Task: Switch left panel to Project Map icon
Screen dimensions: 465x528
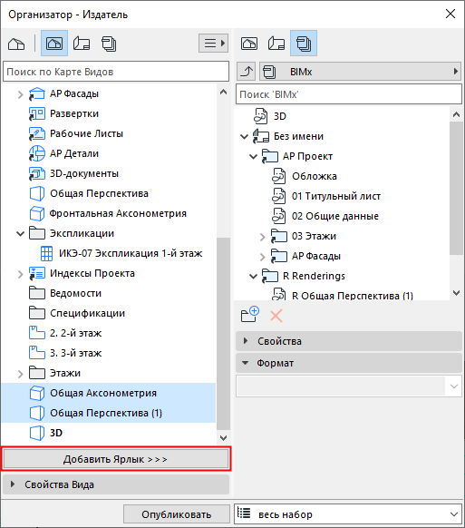Action: [16, 44]
